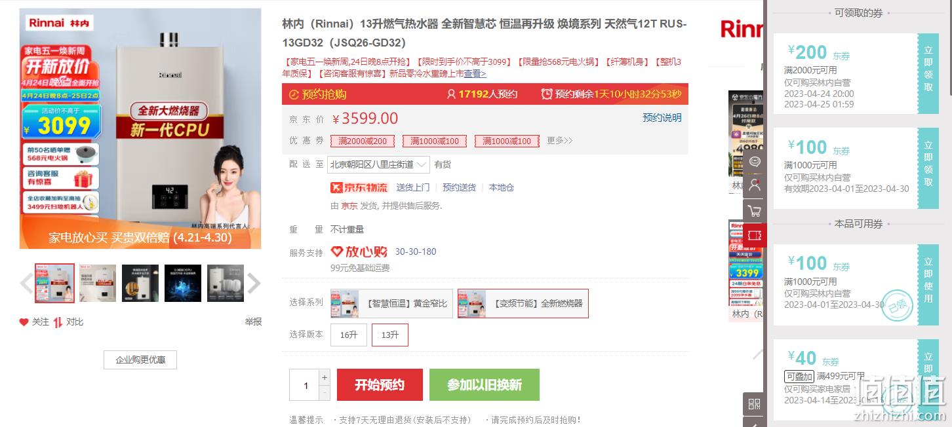Increase quantity with the plus stepper
Image resolution: width=952 pixels, height=427 pixels.
(x=325, y=377)
